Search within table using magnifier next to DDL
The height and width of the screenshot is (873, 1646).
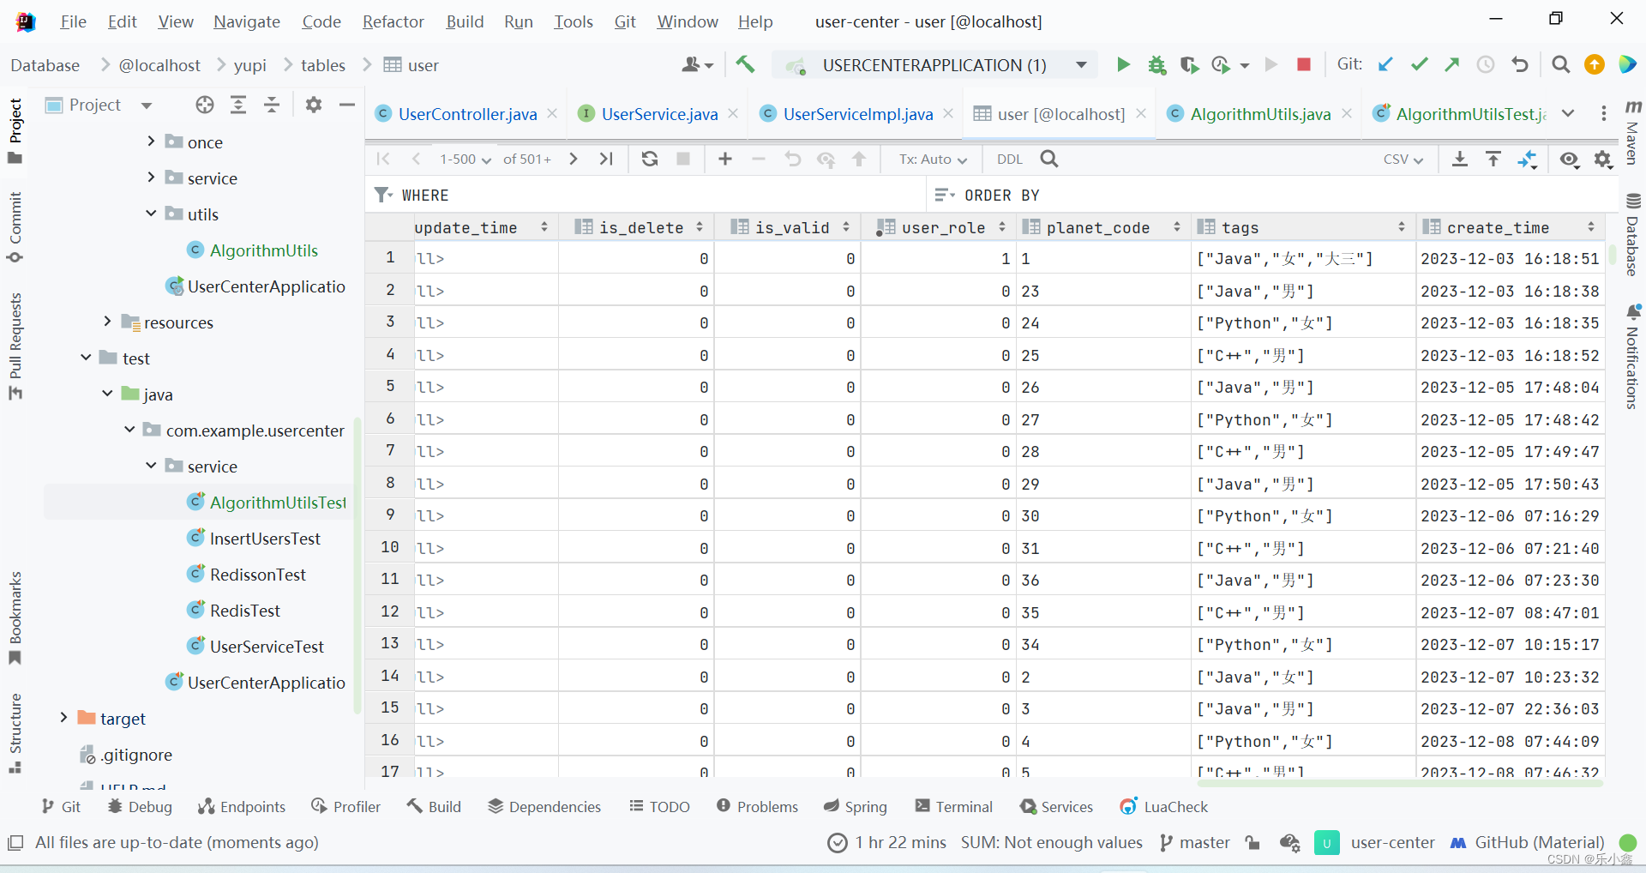tap(1049, 159)
